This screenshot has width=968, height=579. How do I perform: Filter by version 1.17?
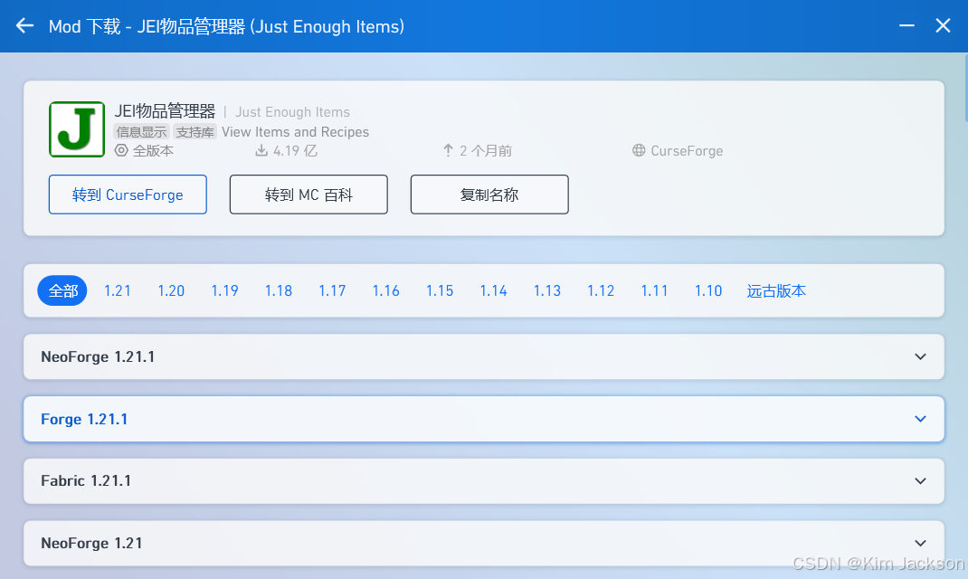[x=332, y=290]
